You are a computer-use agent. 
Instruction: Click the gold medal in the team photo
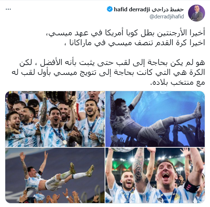65,142
